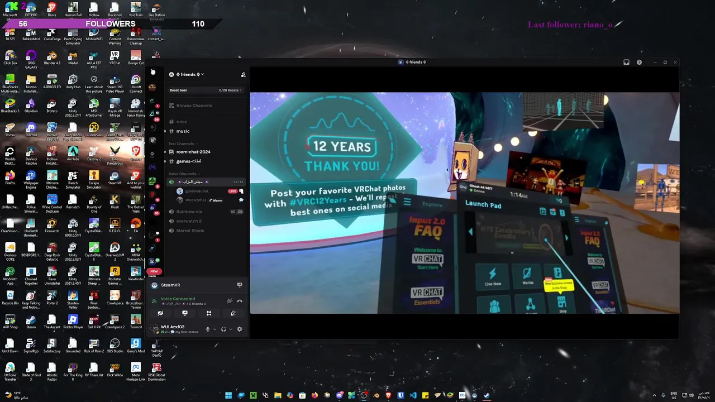The height and width of the screenshot is (402, 715).
Task: Toggle noise suppression icon
Action: [x=229, y=301]
